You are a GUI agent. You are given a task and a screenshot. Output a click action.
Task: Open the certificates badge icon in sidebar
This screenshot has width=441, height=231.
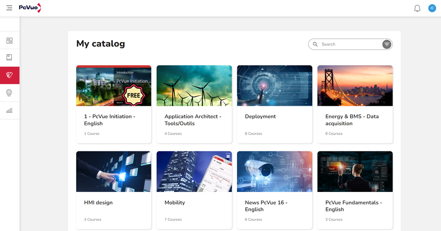click(9, 93)
